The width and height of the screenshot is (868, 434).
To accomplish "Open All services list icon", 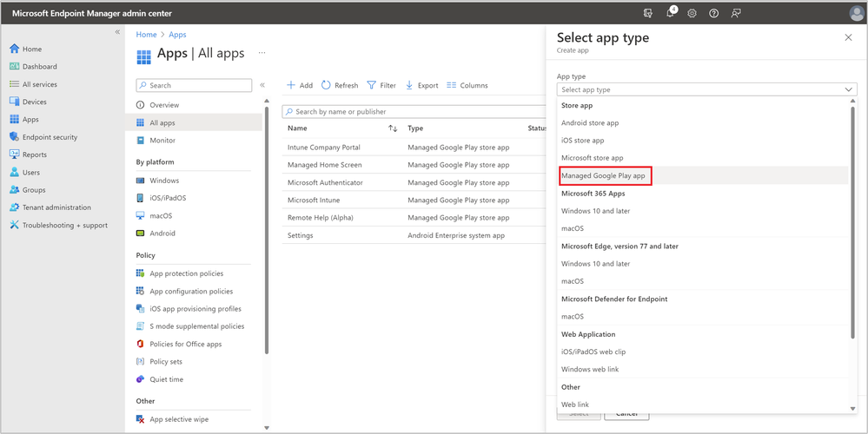I will click(15, 84).
